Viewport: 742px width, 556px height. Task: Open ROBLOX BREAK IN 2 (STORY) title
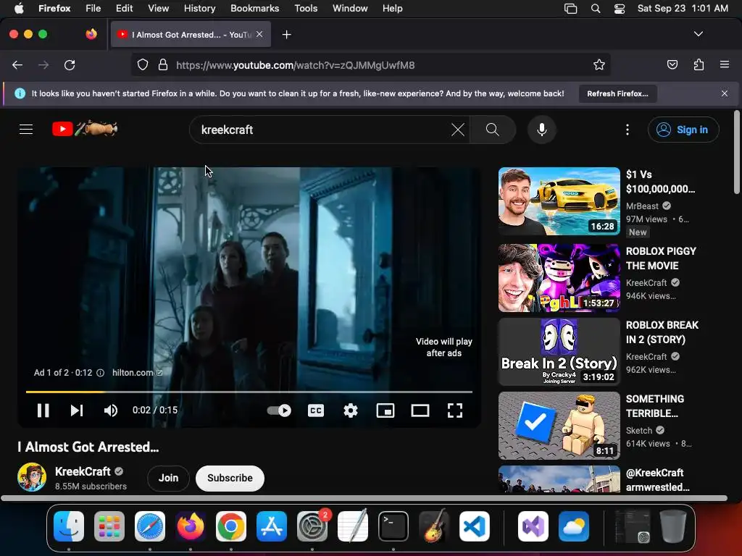[x=662, y=332]
